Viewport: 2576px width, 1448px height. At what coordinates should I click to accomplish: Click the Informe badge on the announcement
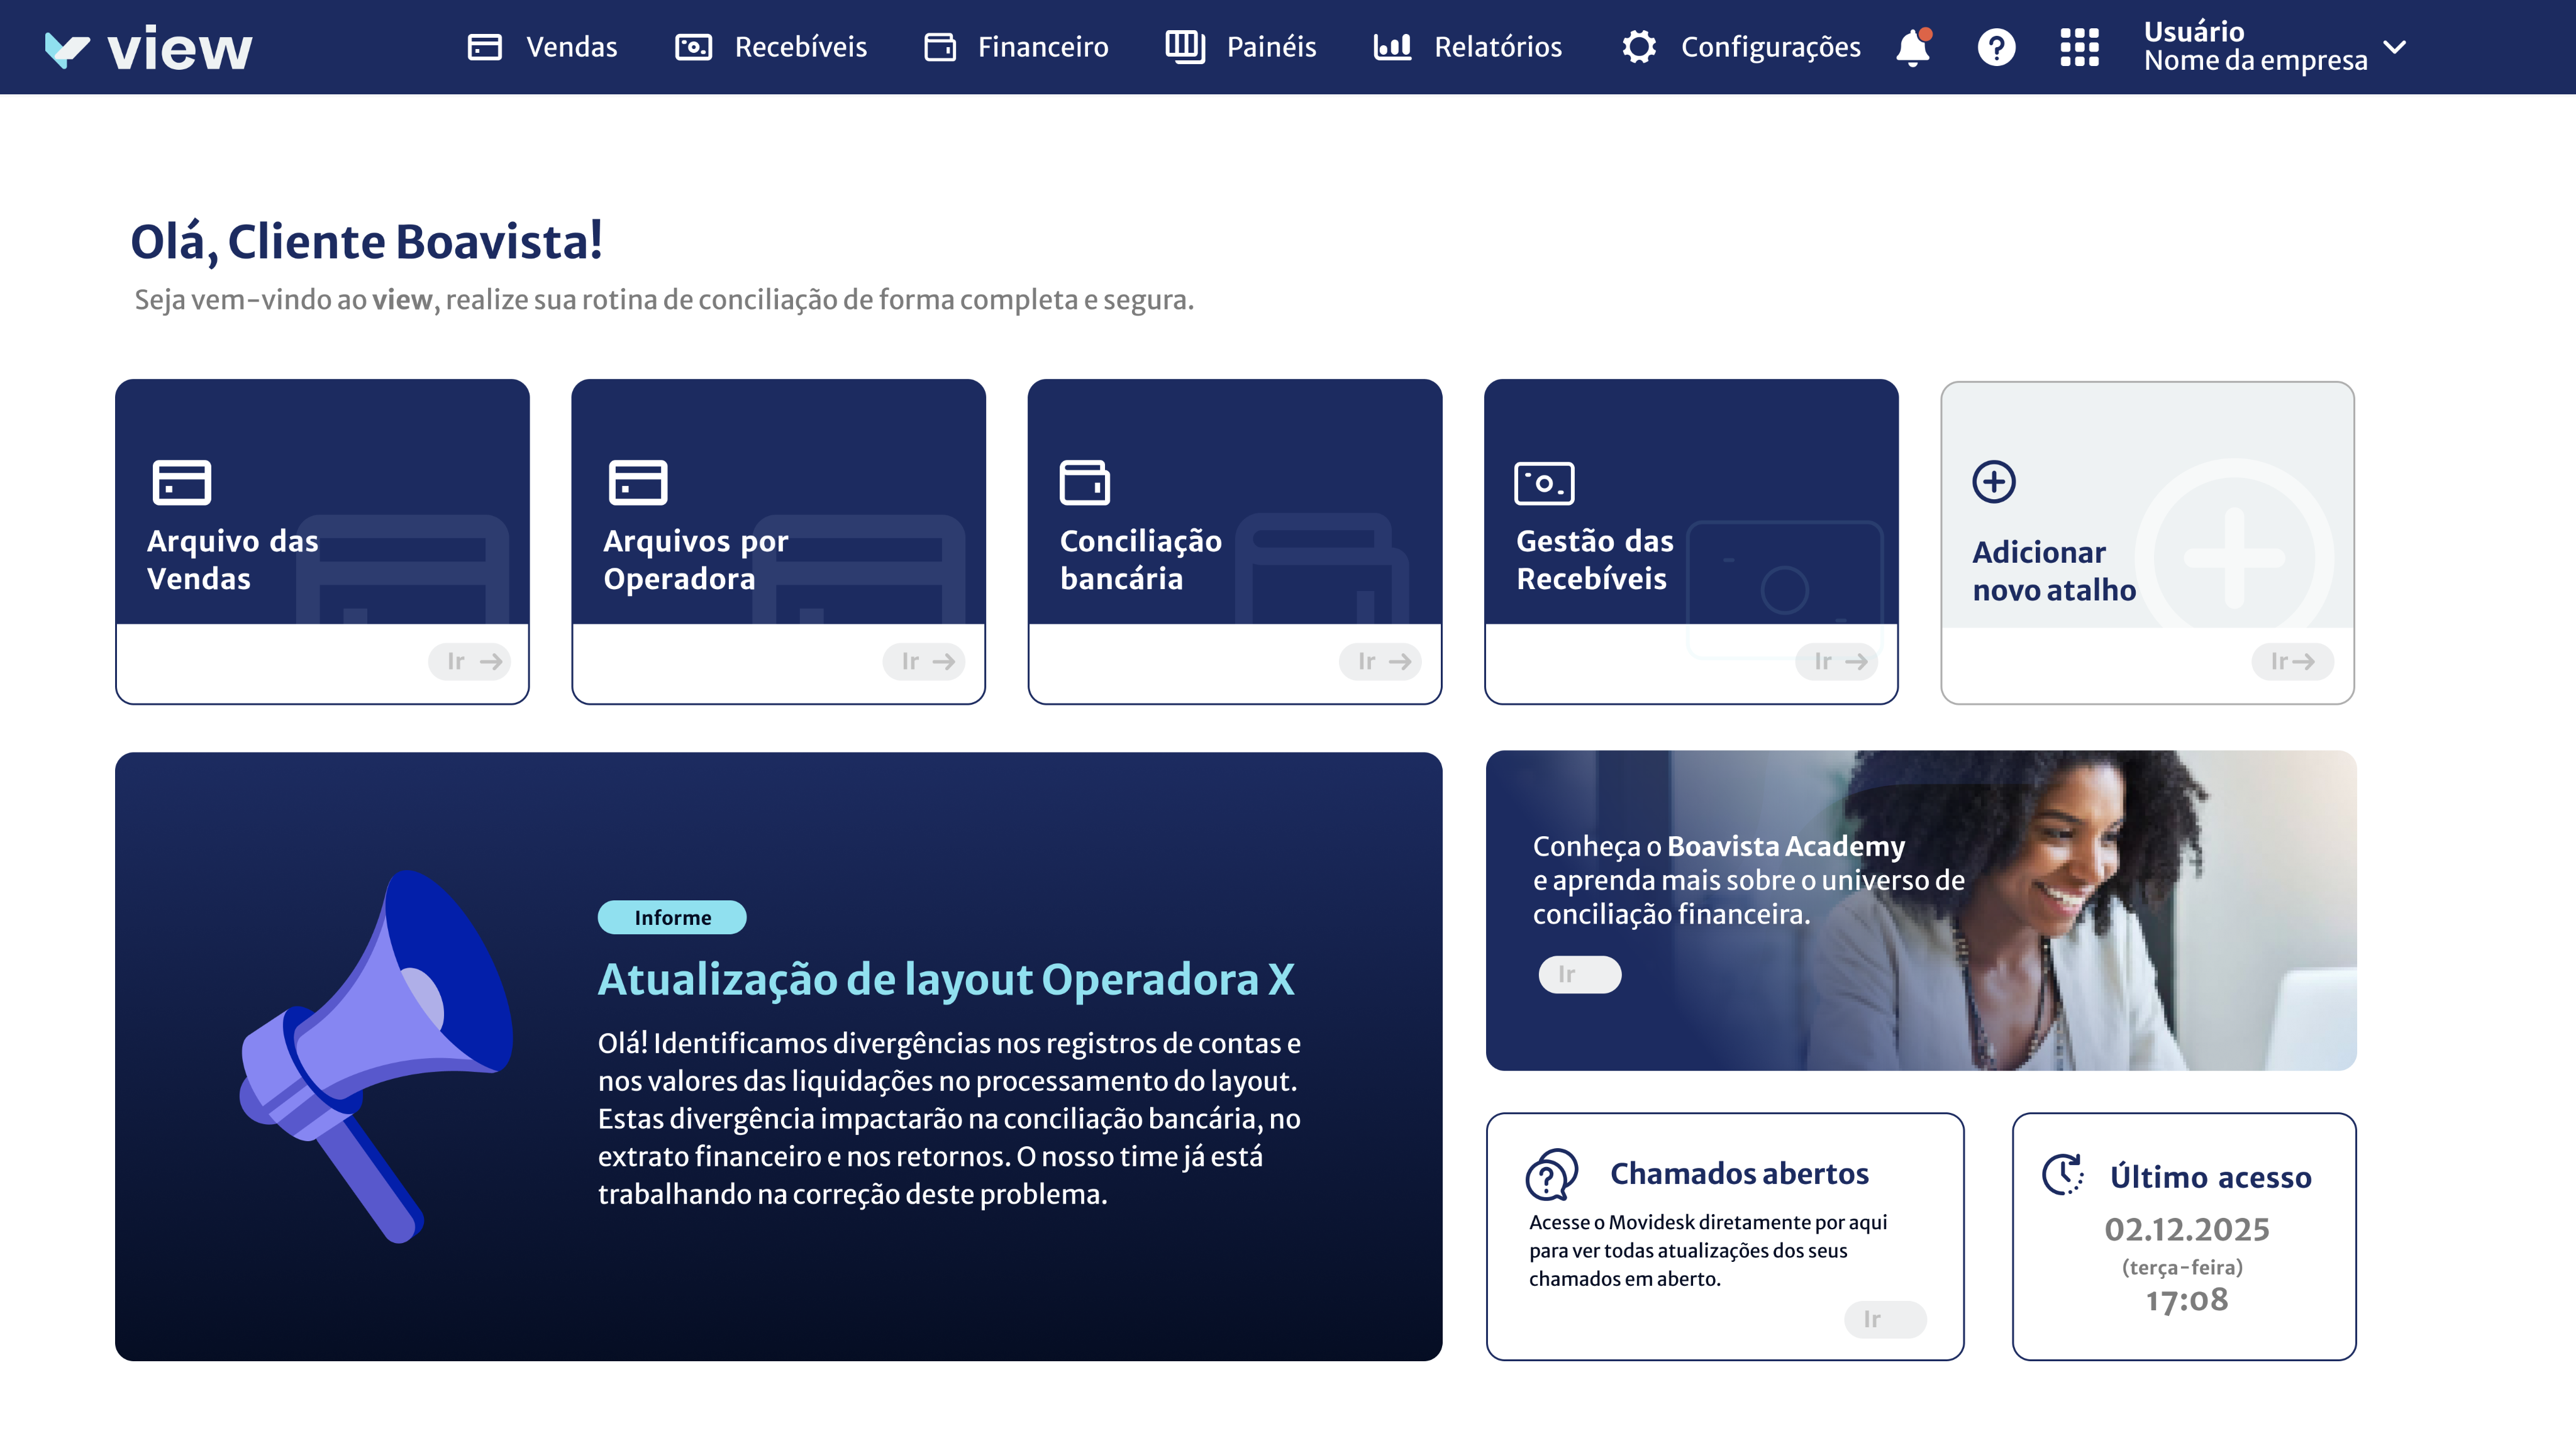tap(672, 916)
